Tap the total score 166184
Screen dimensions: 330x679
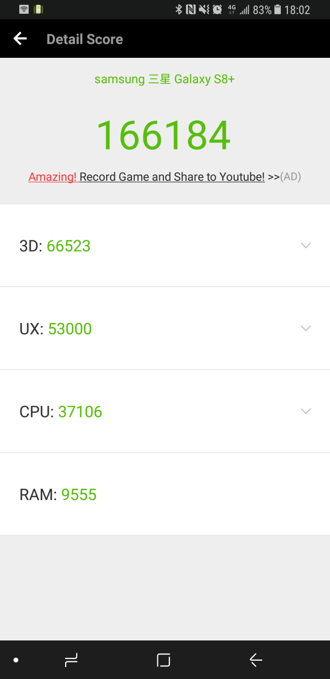point(164,135)
